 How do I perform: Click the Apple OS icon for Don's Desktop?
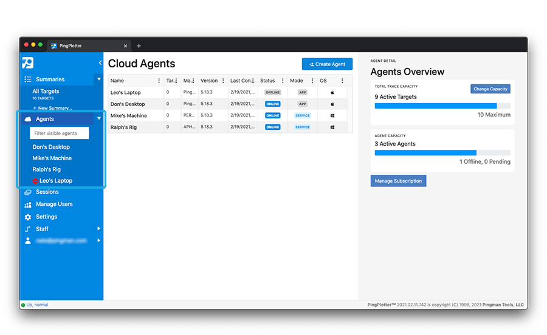332,104
